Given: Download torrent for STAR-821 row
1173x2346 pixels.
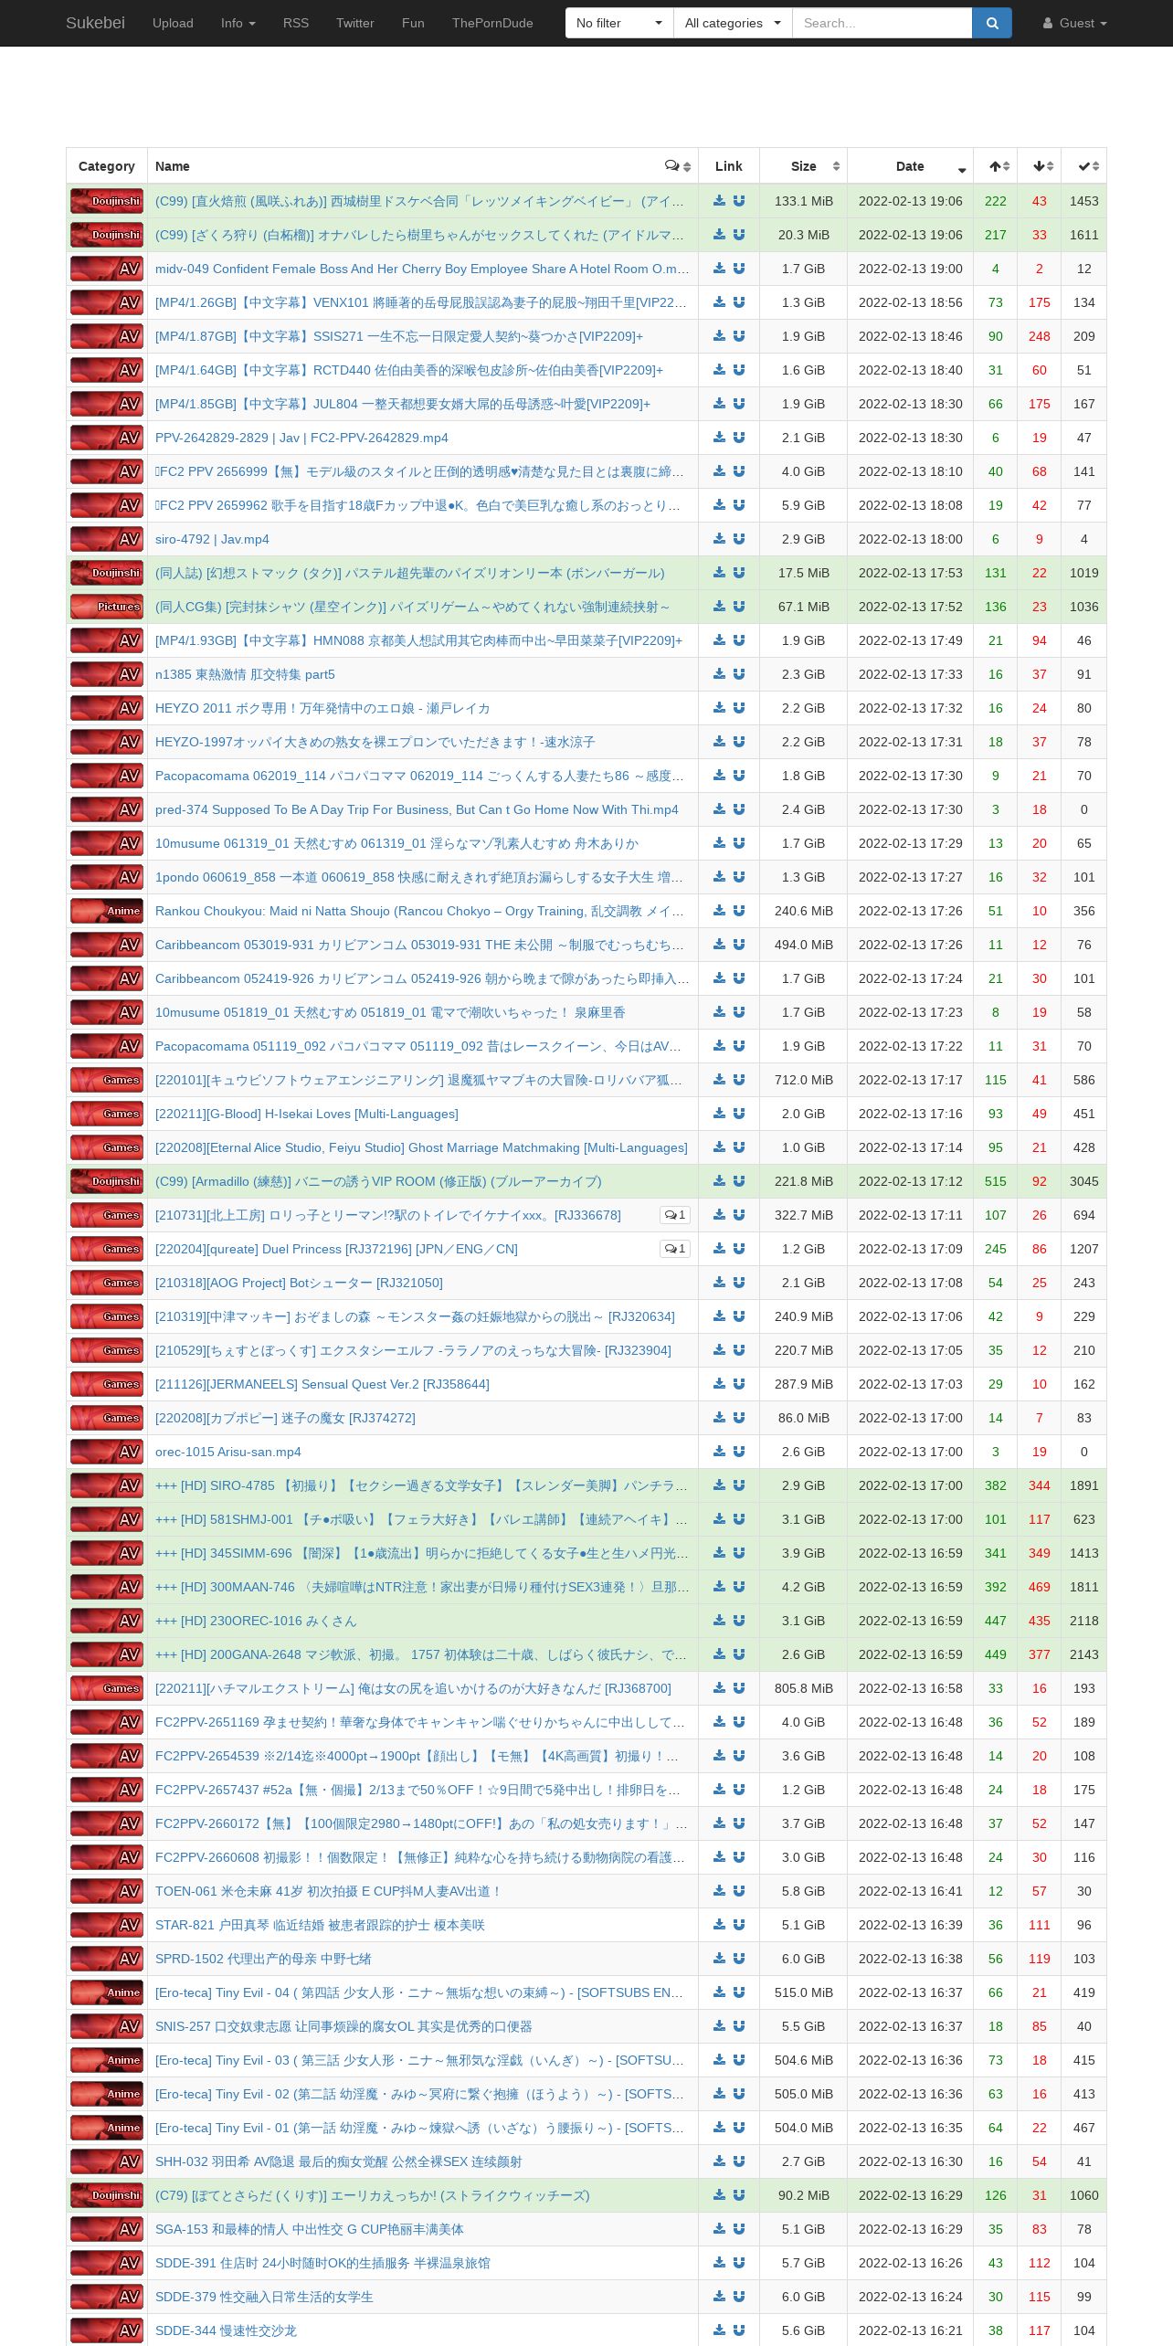Looking at the screenshot, I should [x=719, y=1925].
